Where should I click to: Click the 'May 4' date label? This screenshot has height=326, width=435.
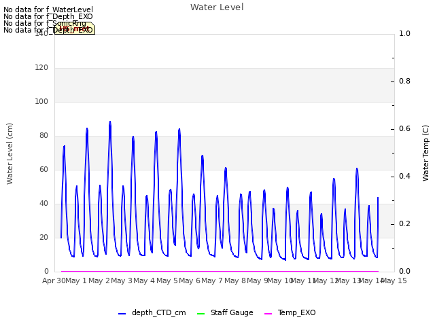(145, 280)
